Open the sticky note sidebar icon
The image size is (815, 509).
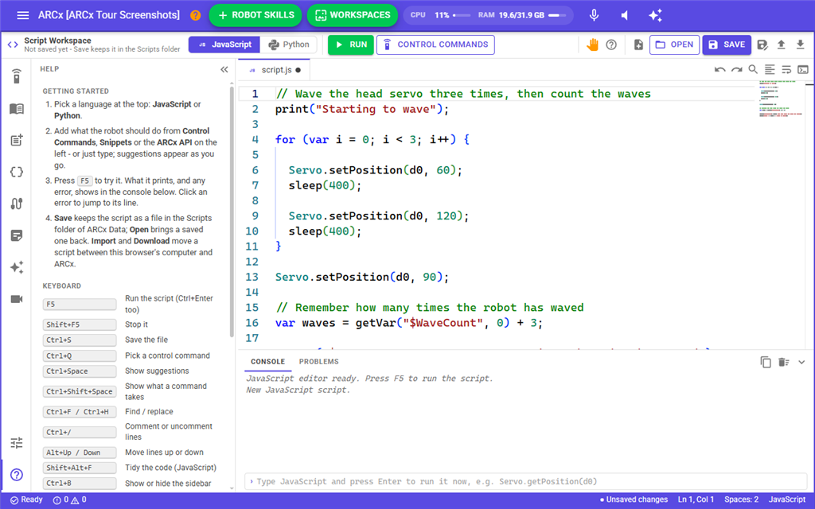pos(17,235)
